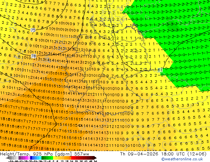Click the magenta segment of the color scale

[x=26, y=158]
